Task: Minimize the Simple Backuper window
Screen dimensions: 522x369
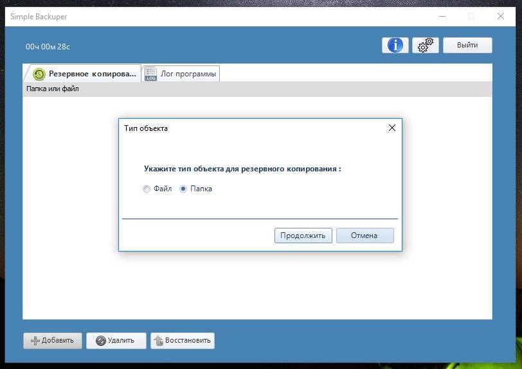Action: tap(442, 16)
